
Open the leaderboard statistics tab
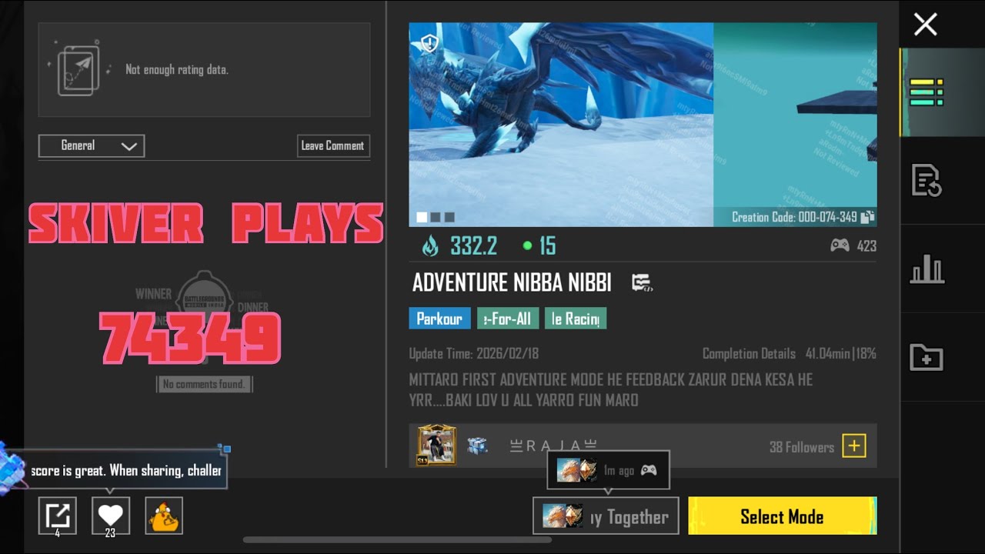927,269
